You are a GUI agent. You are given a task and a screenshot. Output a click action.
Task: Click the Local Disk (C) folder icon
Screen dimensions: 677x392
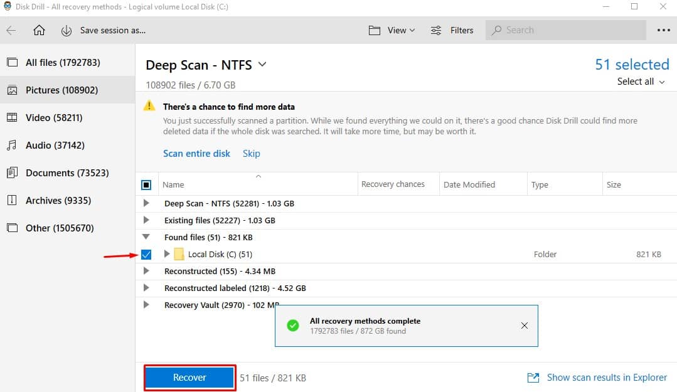pos(179,254)
